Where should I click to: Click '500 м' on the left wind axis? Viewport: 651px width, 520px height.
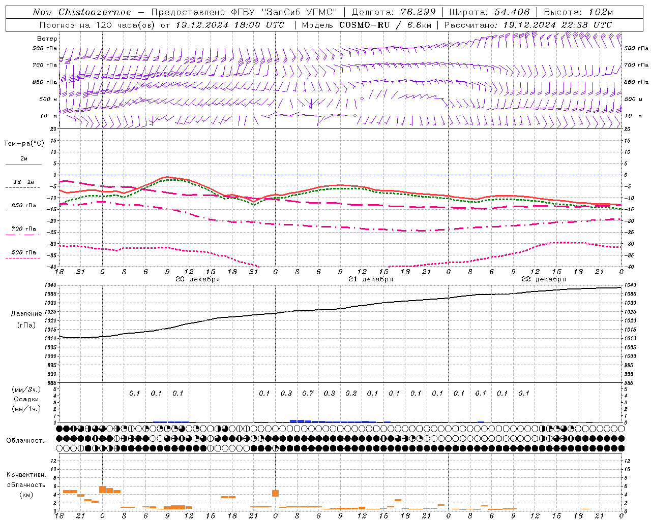48,99
